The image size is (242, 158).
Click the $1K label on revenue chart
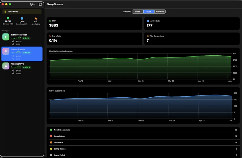[234, 54]
